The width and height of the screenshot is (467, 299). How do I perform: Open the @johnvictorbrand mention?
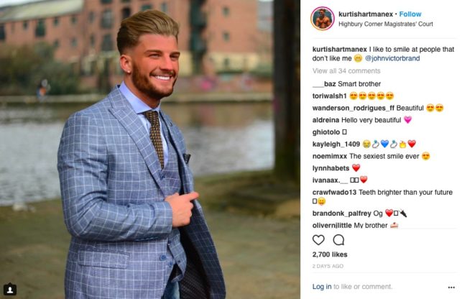pos(392,58)
